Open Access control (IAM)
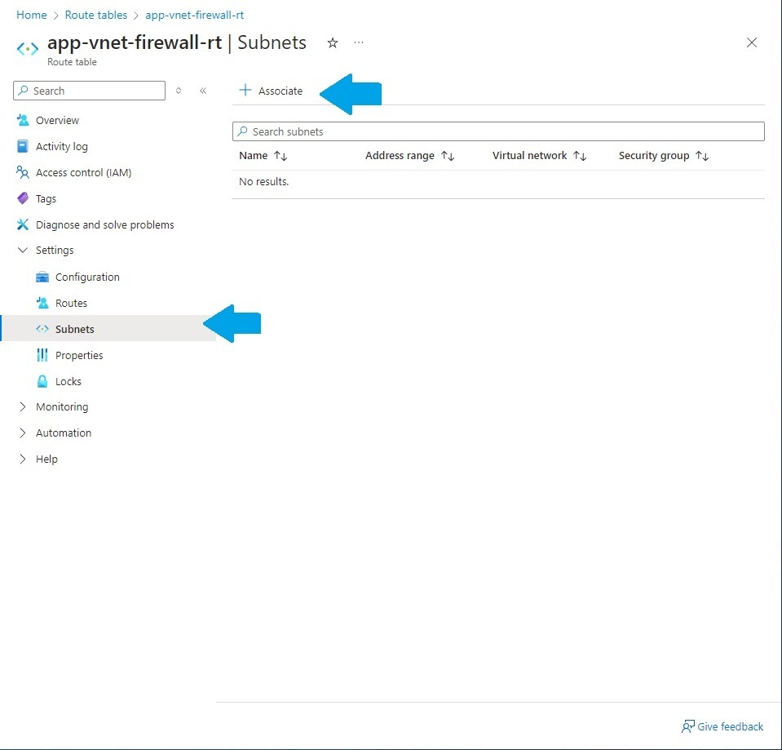This screenshot has height=750, width=782. pyautogui.click(x=84, y=173)
